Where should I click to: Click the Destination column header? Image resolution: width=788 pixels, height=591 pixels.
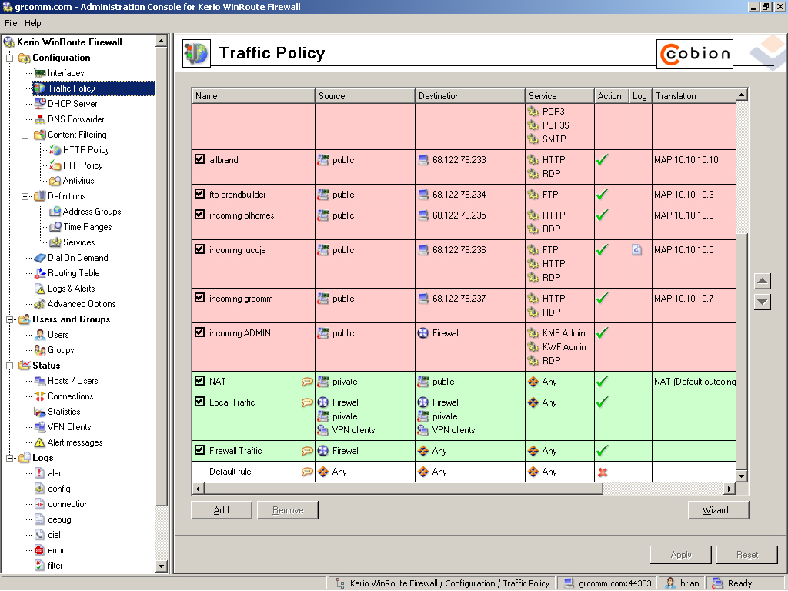click(470, 96)
